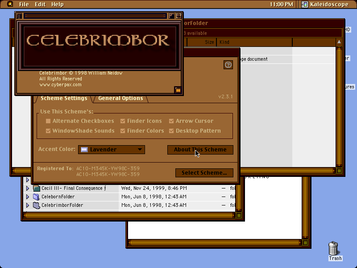The image size is (357, 268).
Task: Switch to the General Options tab
Action: pos(120,98)
